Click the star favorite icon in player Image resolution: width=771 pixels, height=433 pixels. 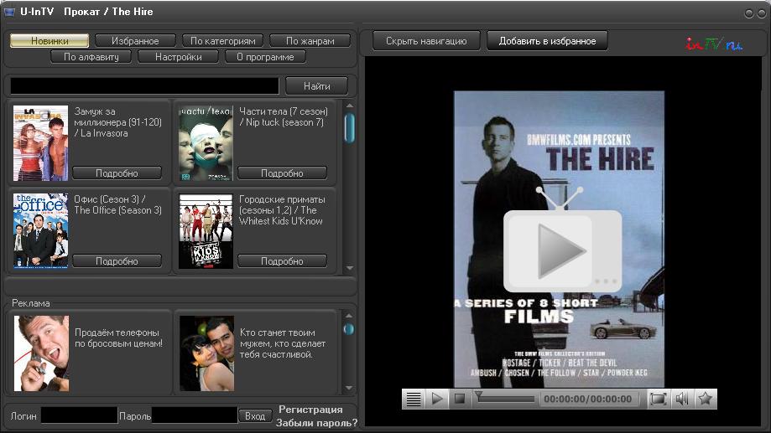706,399
